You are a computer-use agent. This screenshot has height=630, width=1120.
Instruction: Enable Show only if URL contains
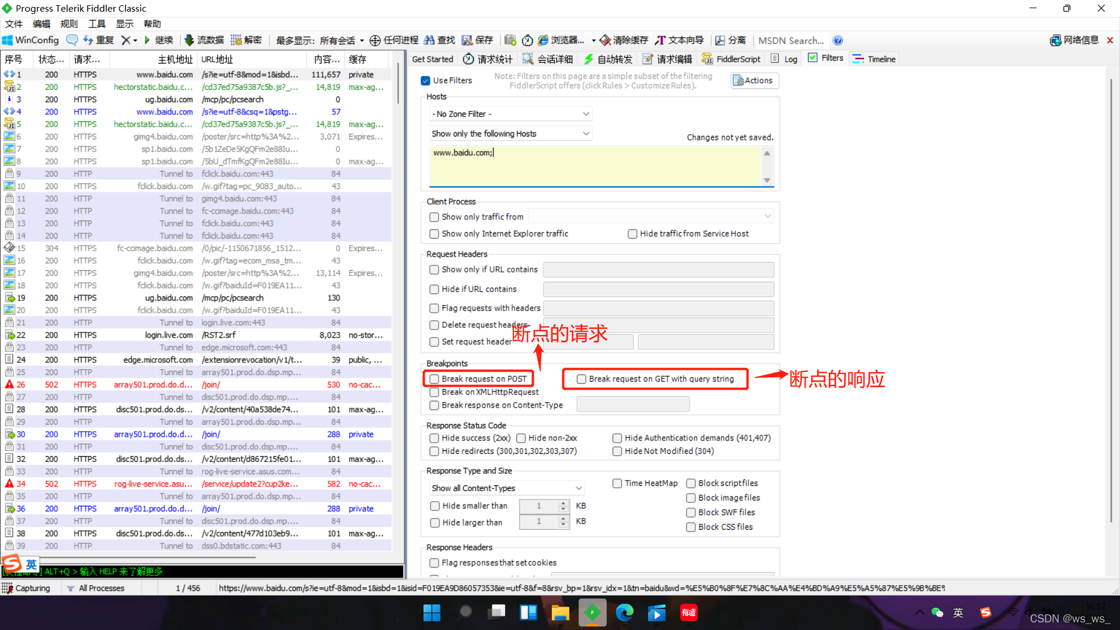pyautogui.click(x=434, y=269)
